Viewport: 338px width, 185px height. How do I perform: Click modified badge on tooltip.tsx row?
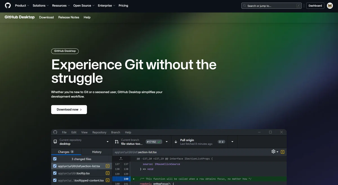click(107, 173)
